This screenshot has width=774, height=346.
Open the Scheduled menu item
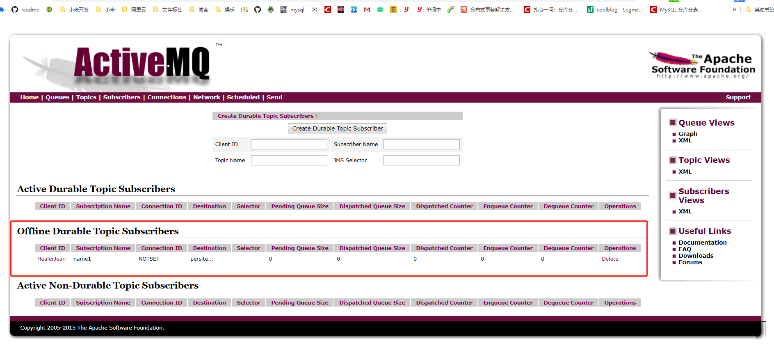(x=243, y=97)
